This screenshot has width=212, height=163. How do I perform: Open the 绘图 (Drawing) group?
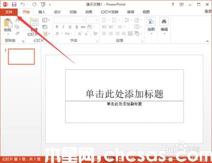pyautogui.click(x=151, y=26)
